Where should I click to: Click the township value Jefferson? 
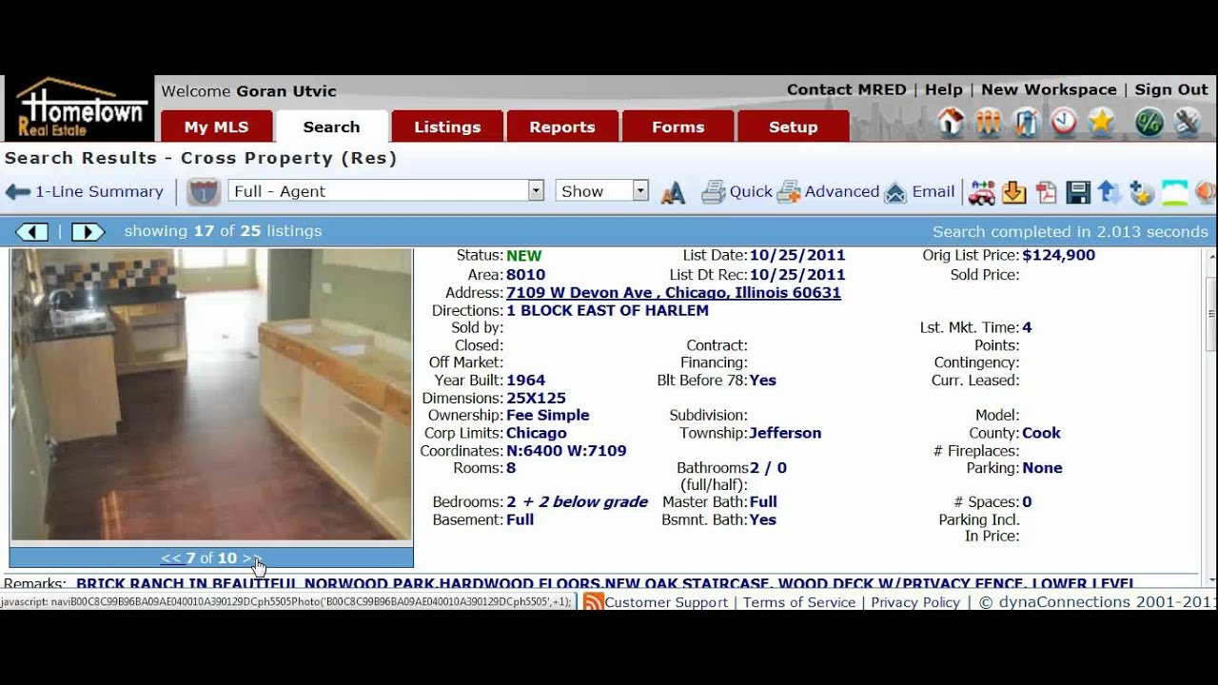coord(785,433)
